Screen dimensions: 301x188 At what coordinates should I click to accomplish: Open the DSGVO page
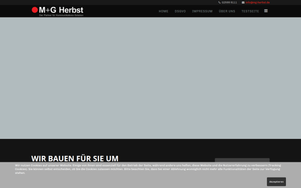(180, 12)
